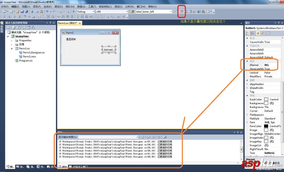Open the Properties Window toolbar icon

click(x=181, y=12)
